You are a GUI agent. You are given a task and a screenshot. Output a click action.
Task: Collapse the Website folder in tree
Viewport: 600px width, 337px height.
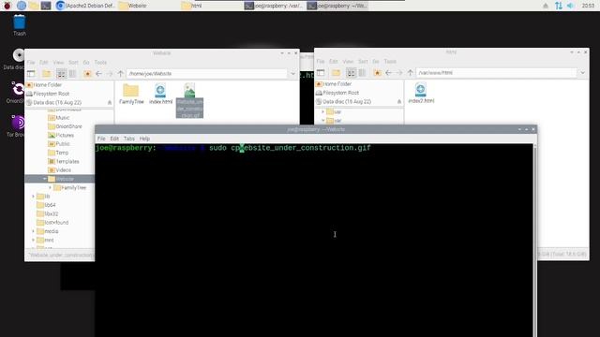pyautogui.click(x=44, y=179)
